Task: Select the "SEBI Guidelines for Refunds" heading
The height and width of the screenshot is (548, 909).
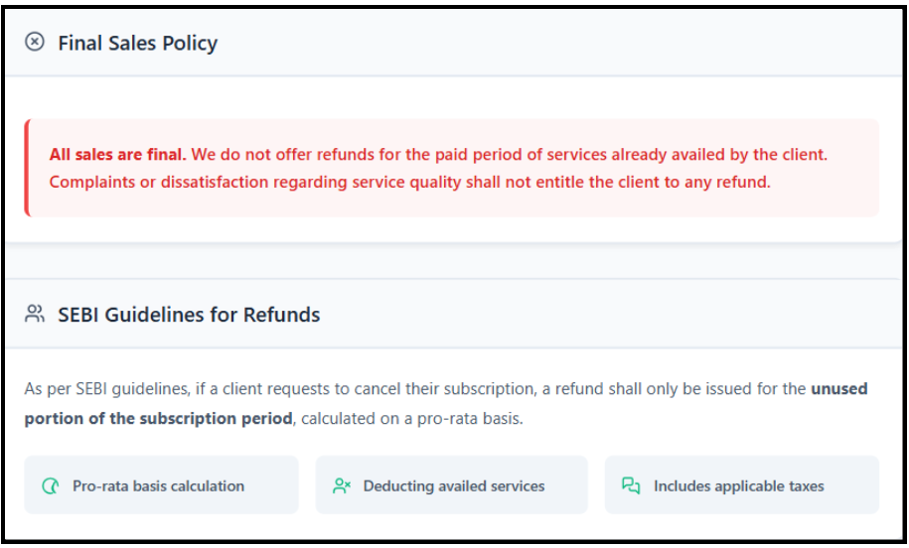Action: pyautogui.click(x=189, y=316)
